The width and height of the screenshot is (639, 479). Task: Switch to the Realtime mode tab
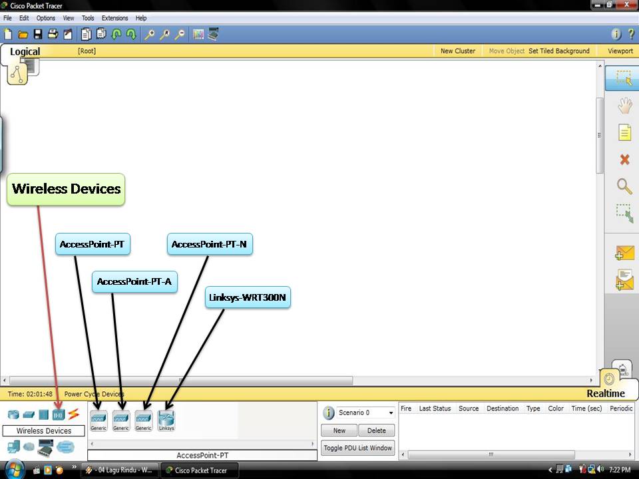tap(606, 393)
